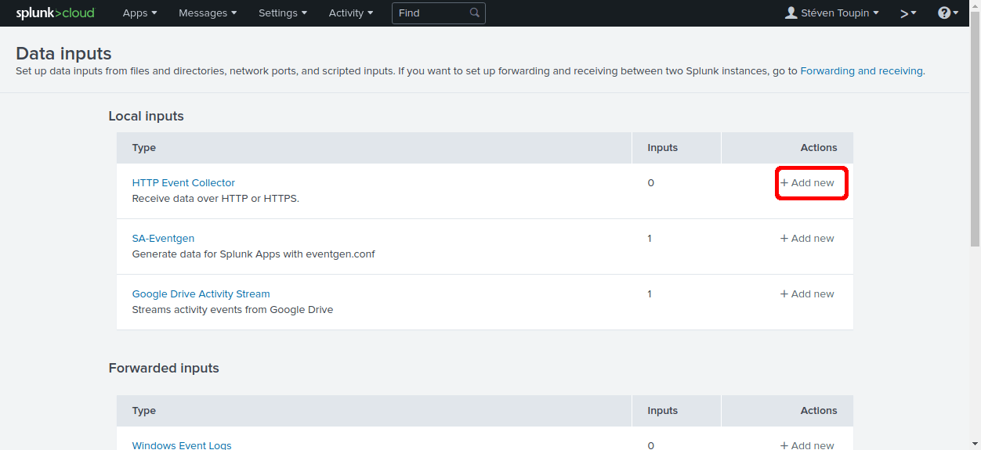Click 'Receive data over HTTP or HTTPS.' description
Viewport: 981px width, 450px height.
coord(215,199)
